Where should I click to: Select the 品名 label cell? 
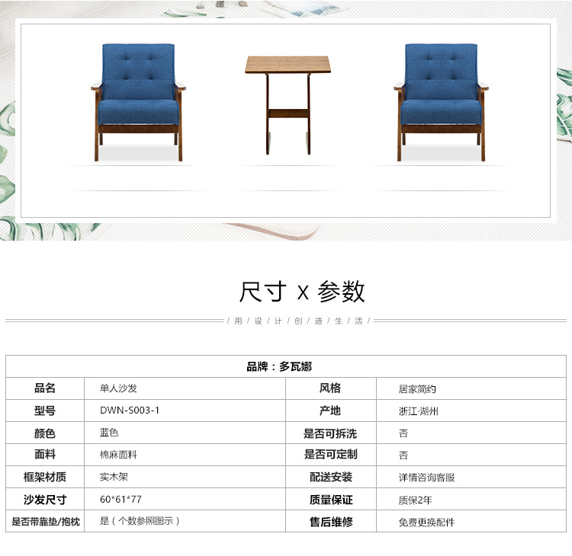pos(45,388)
